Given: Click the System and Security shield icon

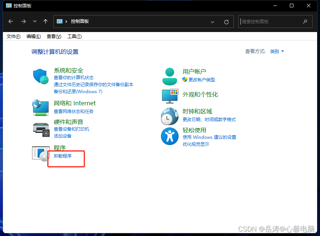Looking at the screenshot, I should click(x=41, y=77).
